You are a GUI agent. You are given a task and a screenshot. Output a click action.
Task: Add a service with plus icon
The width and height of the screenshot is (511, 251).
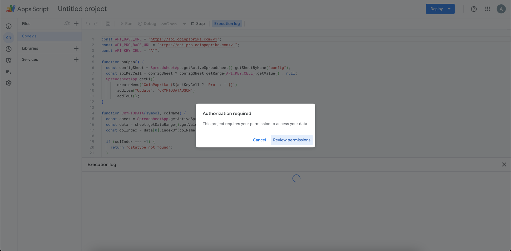coord(76,59)
